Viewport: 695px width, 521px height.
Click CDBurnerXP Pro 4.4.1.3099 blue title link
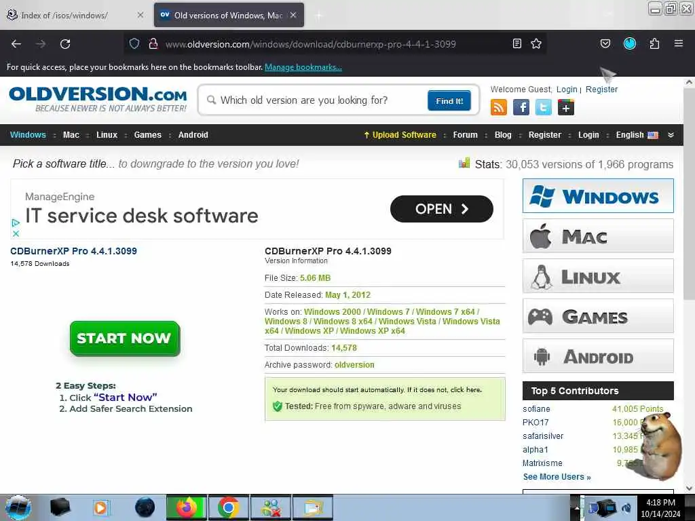(73, 251)
